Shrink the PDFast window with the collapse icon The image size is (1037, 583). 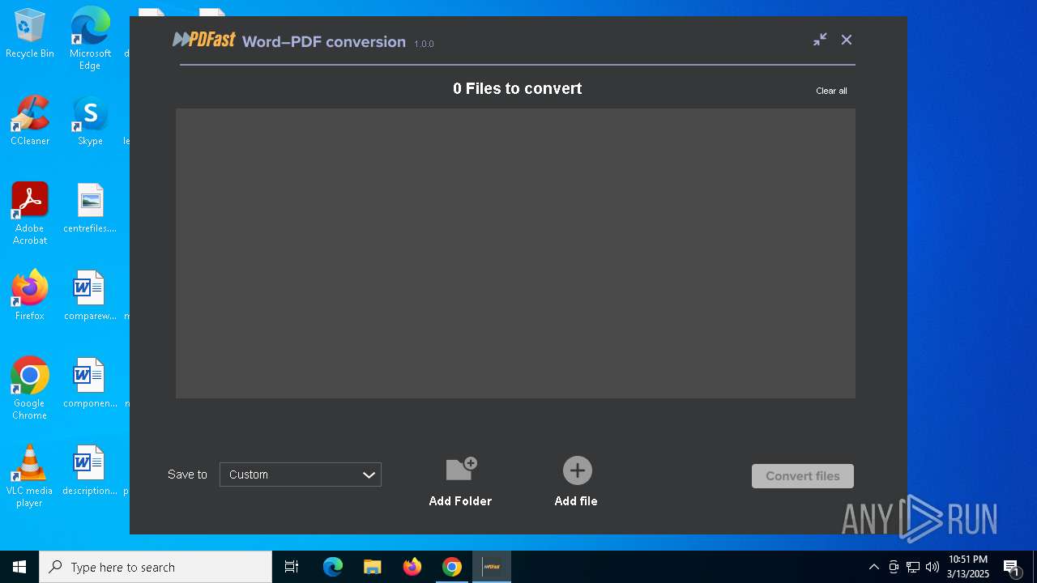tap(821, 40)
